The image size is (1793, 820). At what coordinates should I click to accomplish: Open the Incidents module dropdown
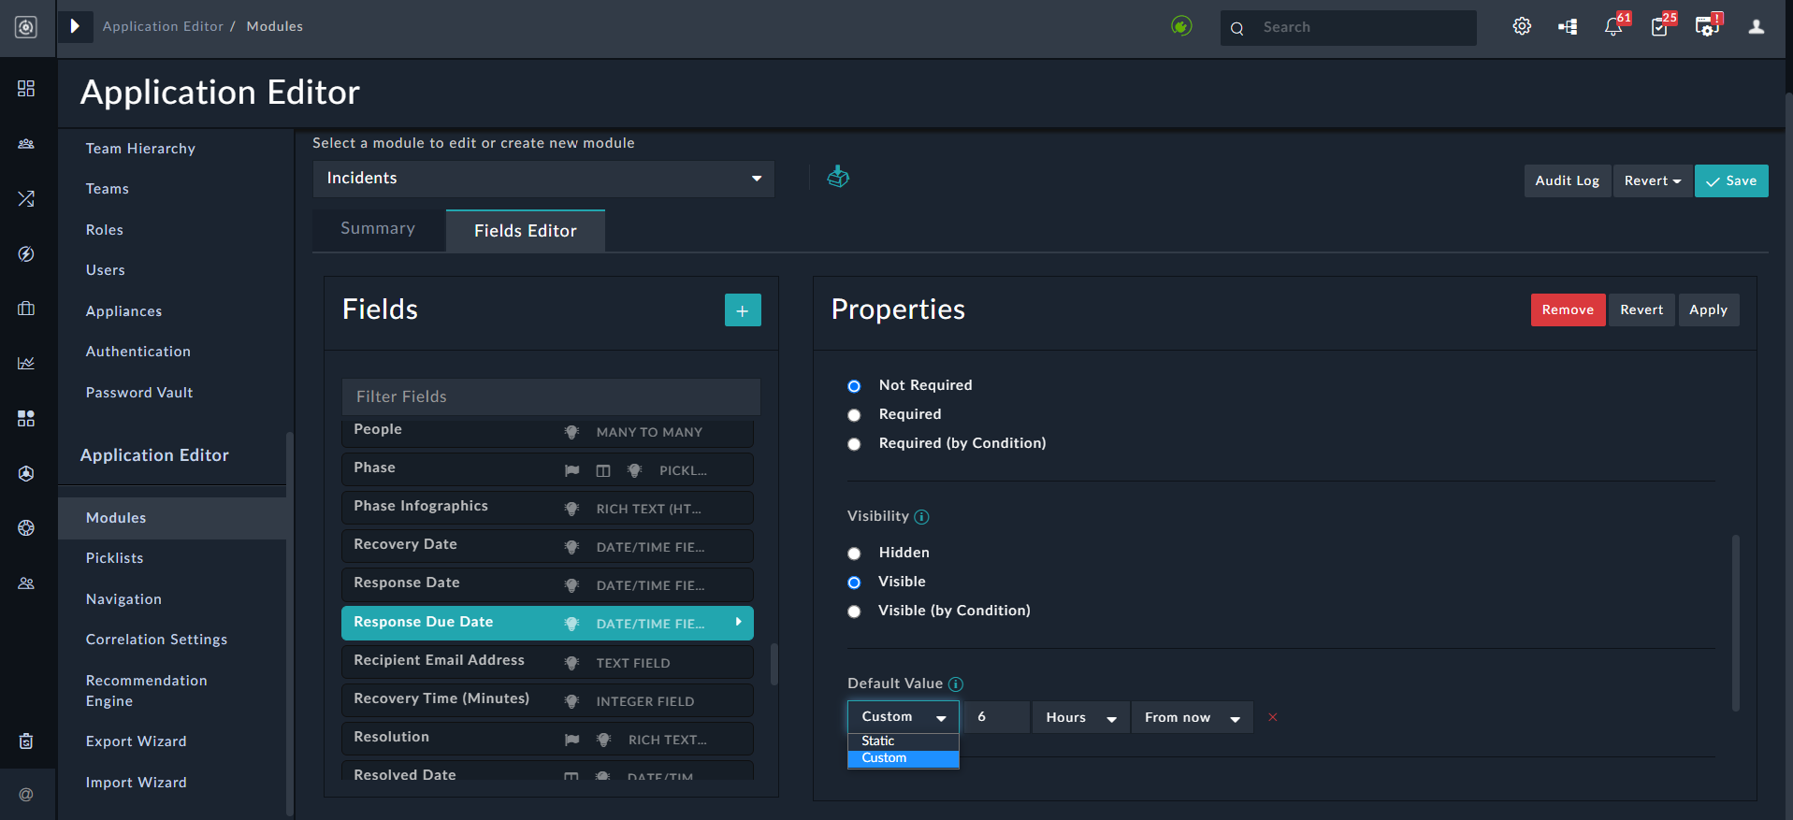[542, 179]
